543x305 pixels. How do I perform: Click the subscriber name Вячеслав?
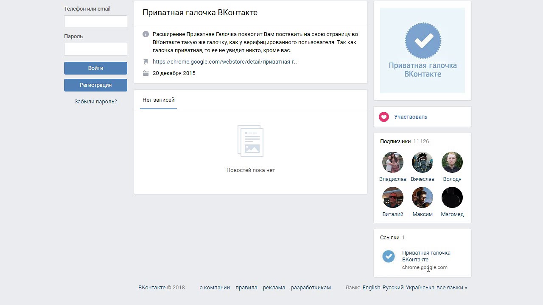pyautogui.click(x=423, y=179)
